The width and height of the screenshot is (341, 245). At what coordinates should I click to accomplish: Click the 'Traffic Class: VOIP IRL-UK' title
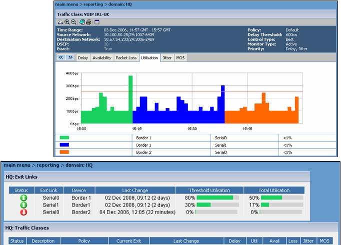pos(83,14)
